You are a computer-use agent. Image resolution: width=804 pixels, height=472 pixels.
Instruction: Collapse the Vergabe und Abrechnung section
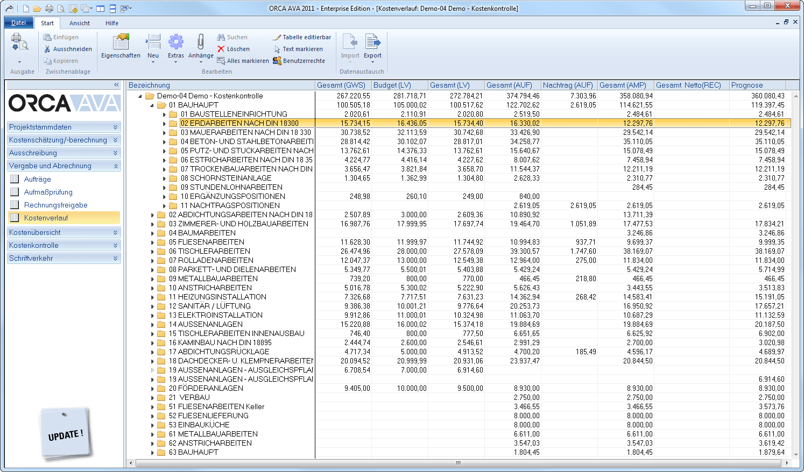pos(64,166)
